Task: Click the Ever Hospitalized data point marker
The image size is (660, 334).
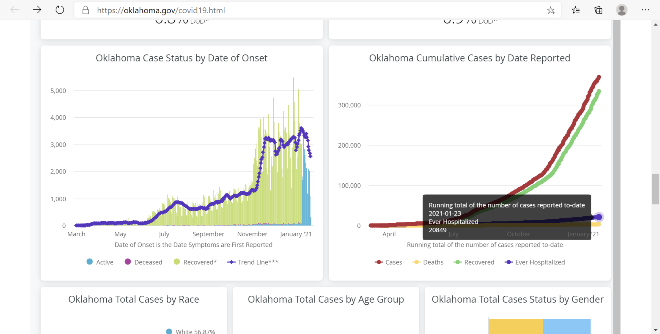Action: [599, 217]
